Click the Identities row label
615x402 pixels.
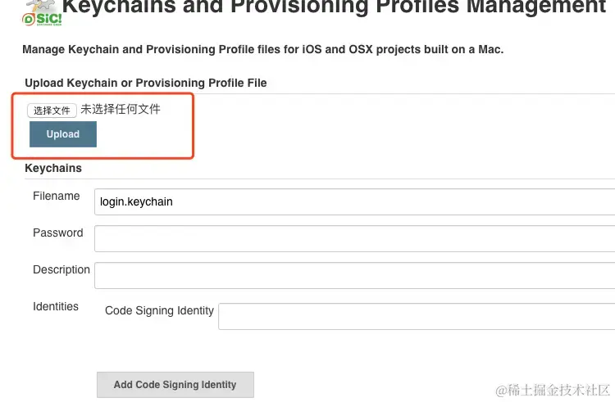pos(56,306)
